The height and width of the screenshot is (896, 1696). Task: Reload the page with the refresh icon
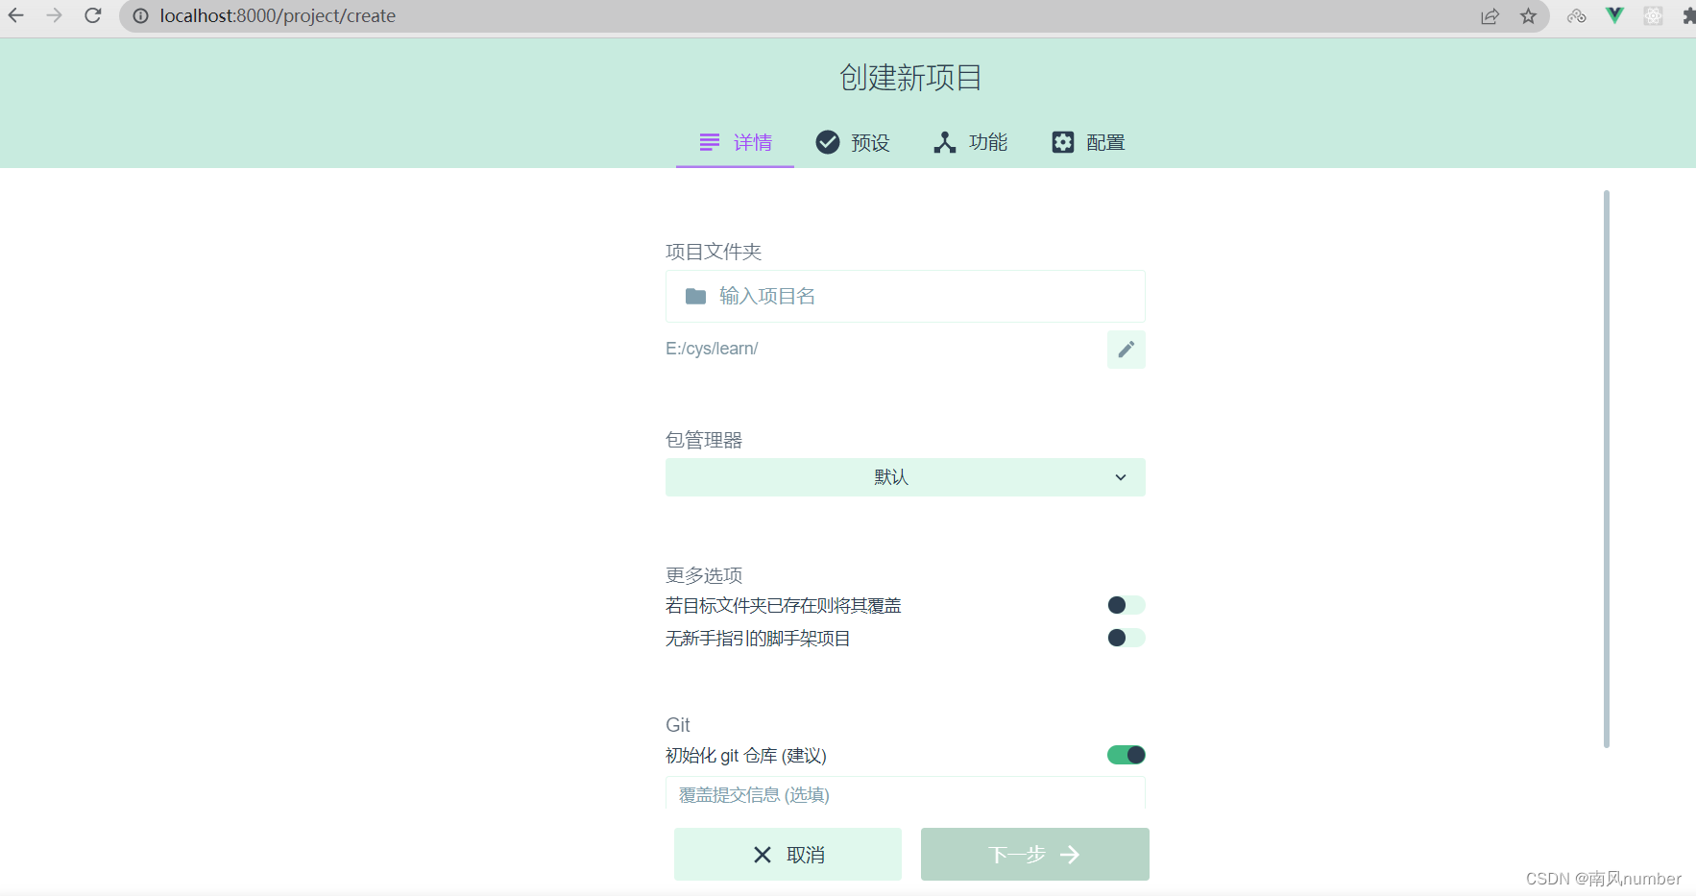point(93,15)
